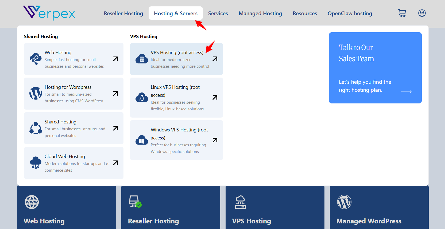Screen dimensions: 445x229
Task: Open the Reseller Hosting menu
Action: click(123, 13)
